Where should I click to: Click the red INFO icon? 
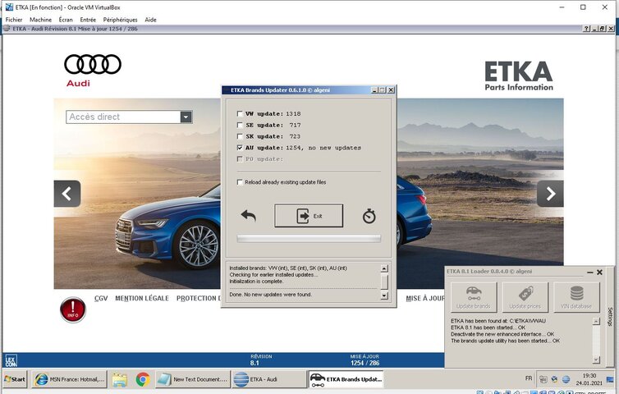point(72,309)
